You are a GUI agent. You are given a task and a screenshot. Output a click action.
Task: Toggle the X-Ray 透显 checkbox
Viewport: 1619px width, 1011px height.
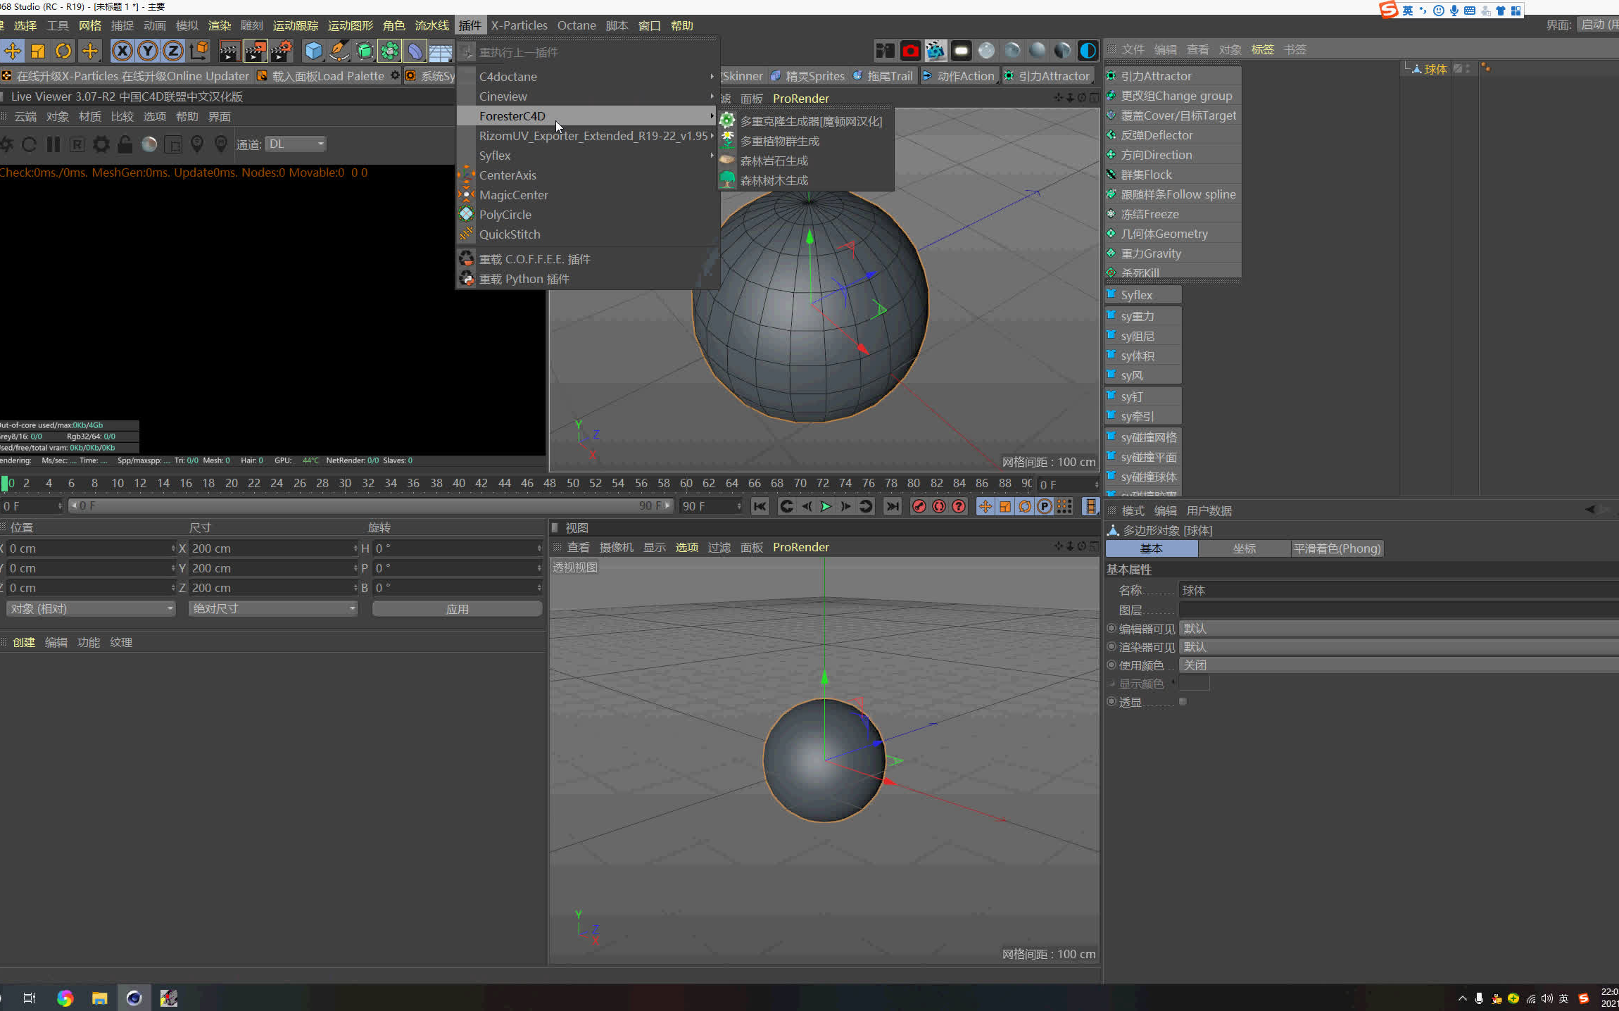click(1183, 702)
